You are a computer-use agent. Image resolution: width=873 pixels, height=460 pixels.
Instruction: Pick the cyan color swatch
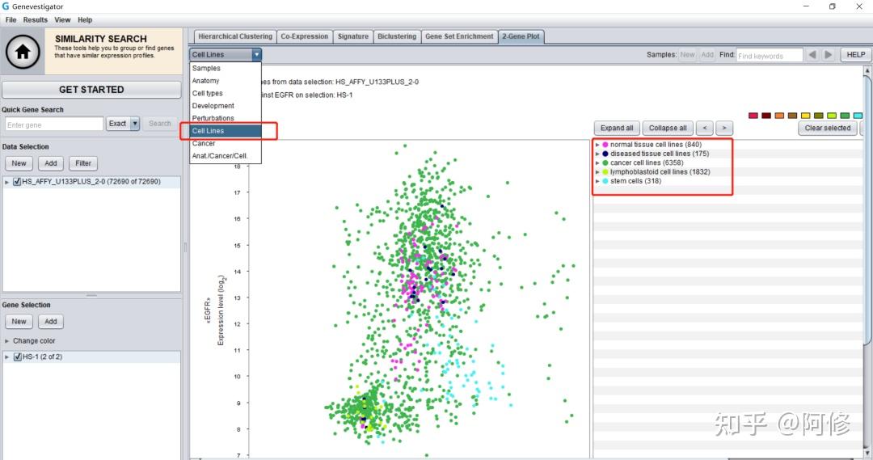pyautogui.click(x=858, y=116)
